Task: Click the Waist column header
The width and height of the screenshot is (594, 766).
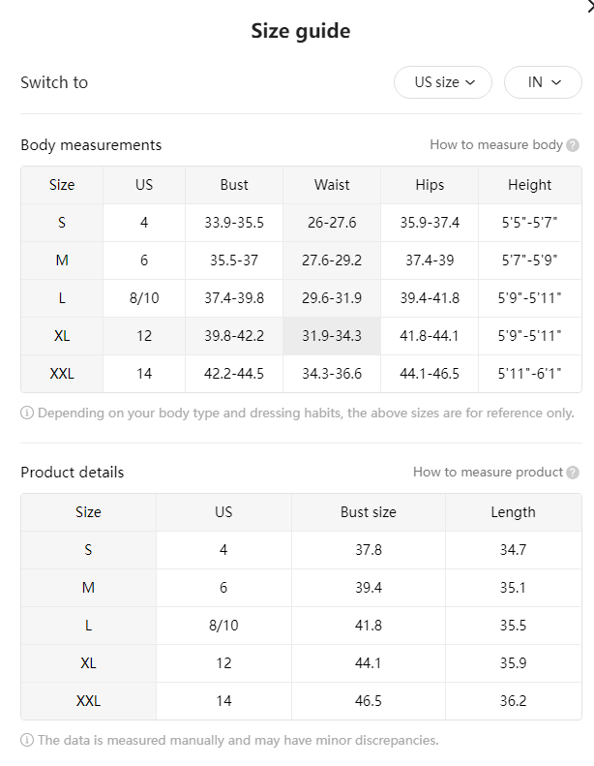Action: (332, 185)
